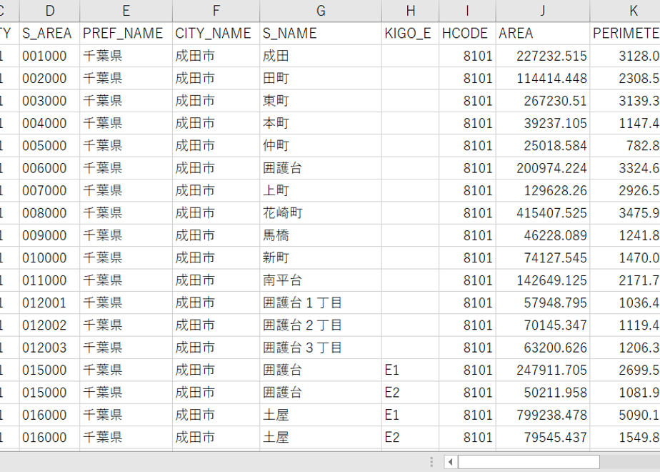This screenshot has width=660, height=472.
Task: Select the S_NAME cell 南平台
Action: coord(321,280)
